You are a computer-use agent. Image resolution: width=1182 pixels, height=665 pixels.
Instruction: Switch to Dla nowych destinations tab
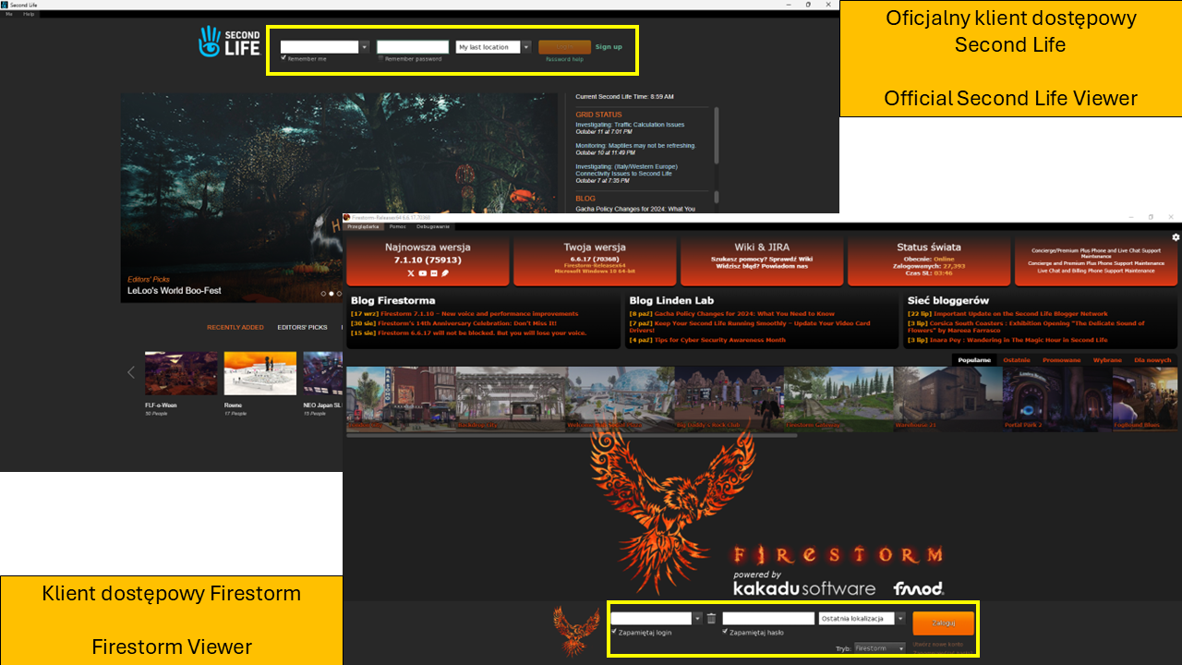[1152, 360]
